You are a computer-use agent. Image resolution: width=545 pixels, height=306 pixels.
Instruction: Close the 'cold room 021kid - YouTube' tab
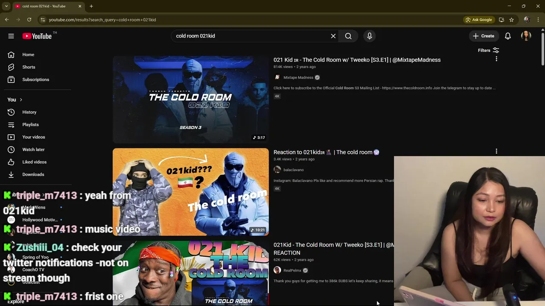tap(80, 6)
